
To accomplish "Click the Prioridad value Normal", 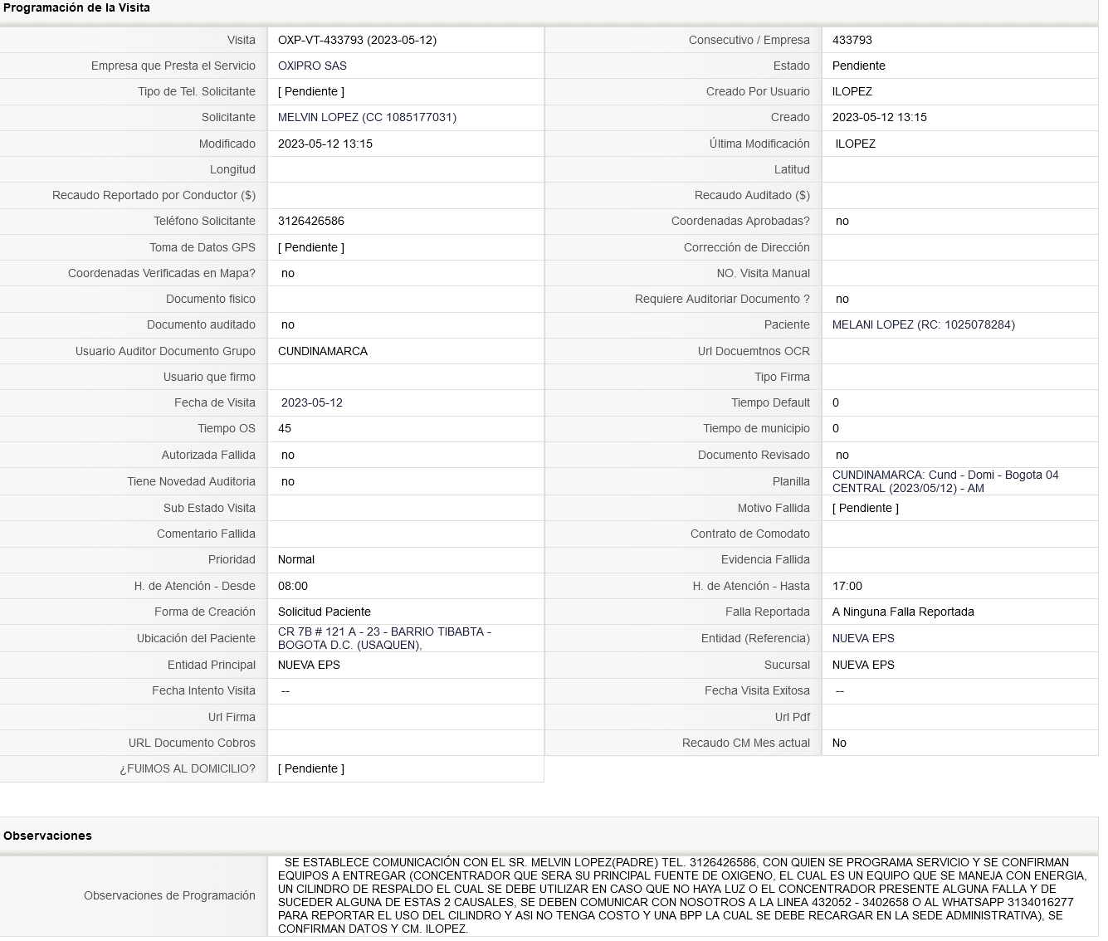I will tap(296, 559).
